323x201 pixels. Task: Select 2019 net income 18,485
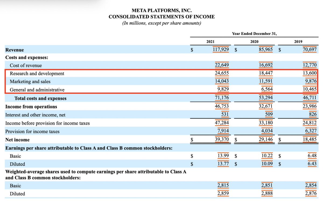point(310,140)
